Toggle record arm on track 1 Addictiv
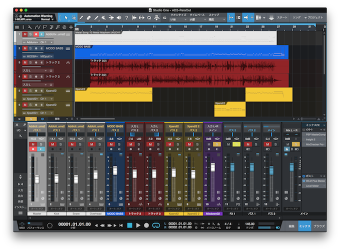Image resolution: width=340 pixels, height=251 pixels. click(x=36, y=34)
